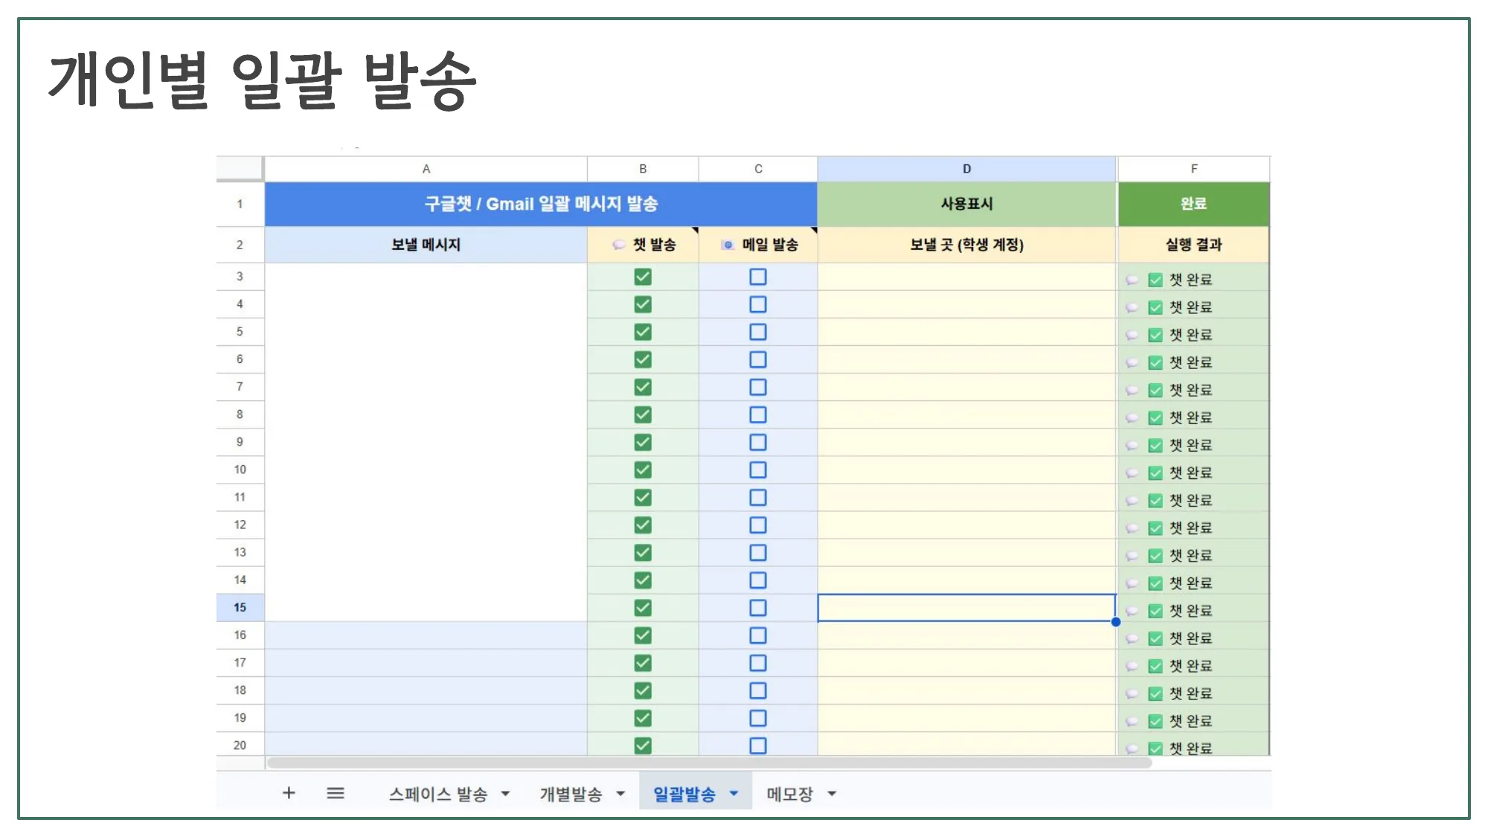The height and width of the screenshot is (837, 1488).
Task: Click cell D3 in 보낼 곳 column
Action: click(x=966, y=277)
